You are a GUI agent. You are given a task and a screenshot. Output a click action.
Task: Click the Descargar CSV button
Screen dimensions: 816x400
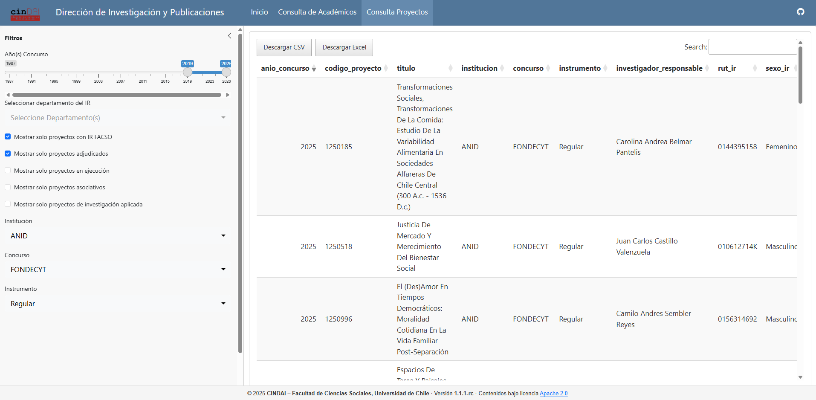tap(284, 47)
